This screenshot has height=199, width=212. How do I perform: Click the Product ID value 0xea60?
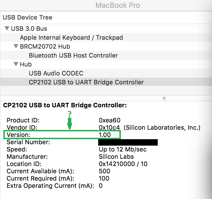110,120
